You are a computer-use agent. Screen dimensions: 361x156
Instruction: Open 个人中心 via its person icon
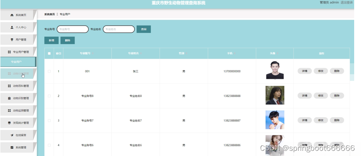coord(12,27)
